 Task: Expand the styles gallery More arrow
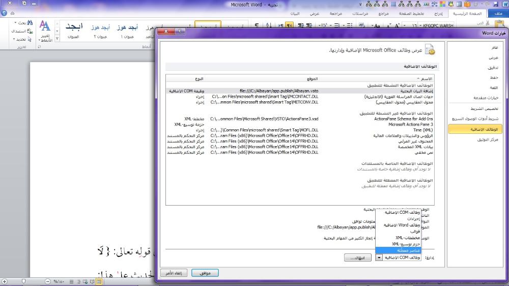click(x=57, y=39)
